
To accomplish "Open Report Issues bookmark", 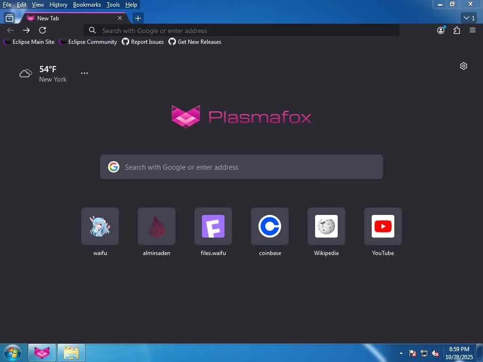I will tap(143, 42).
